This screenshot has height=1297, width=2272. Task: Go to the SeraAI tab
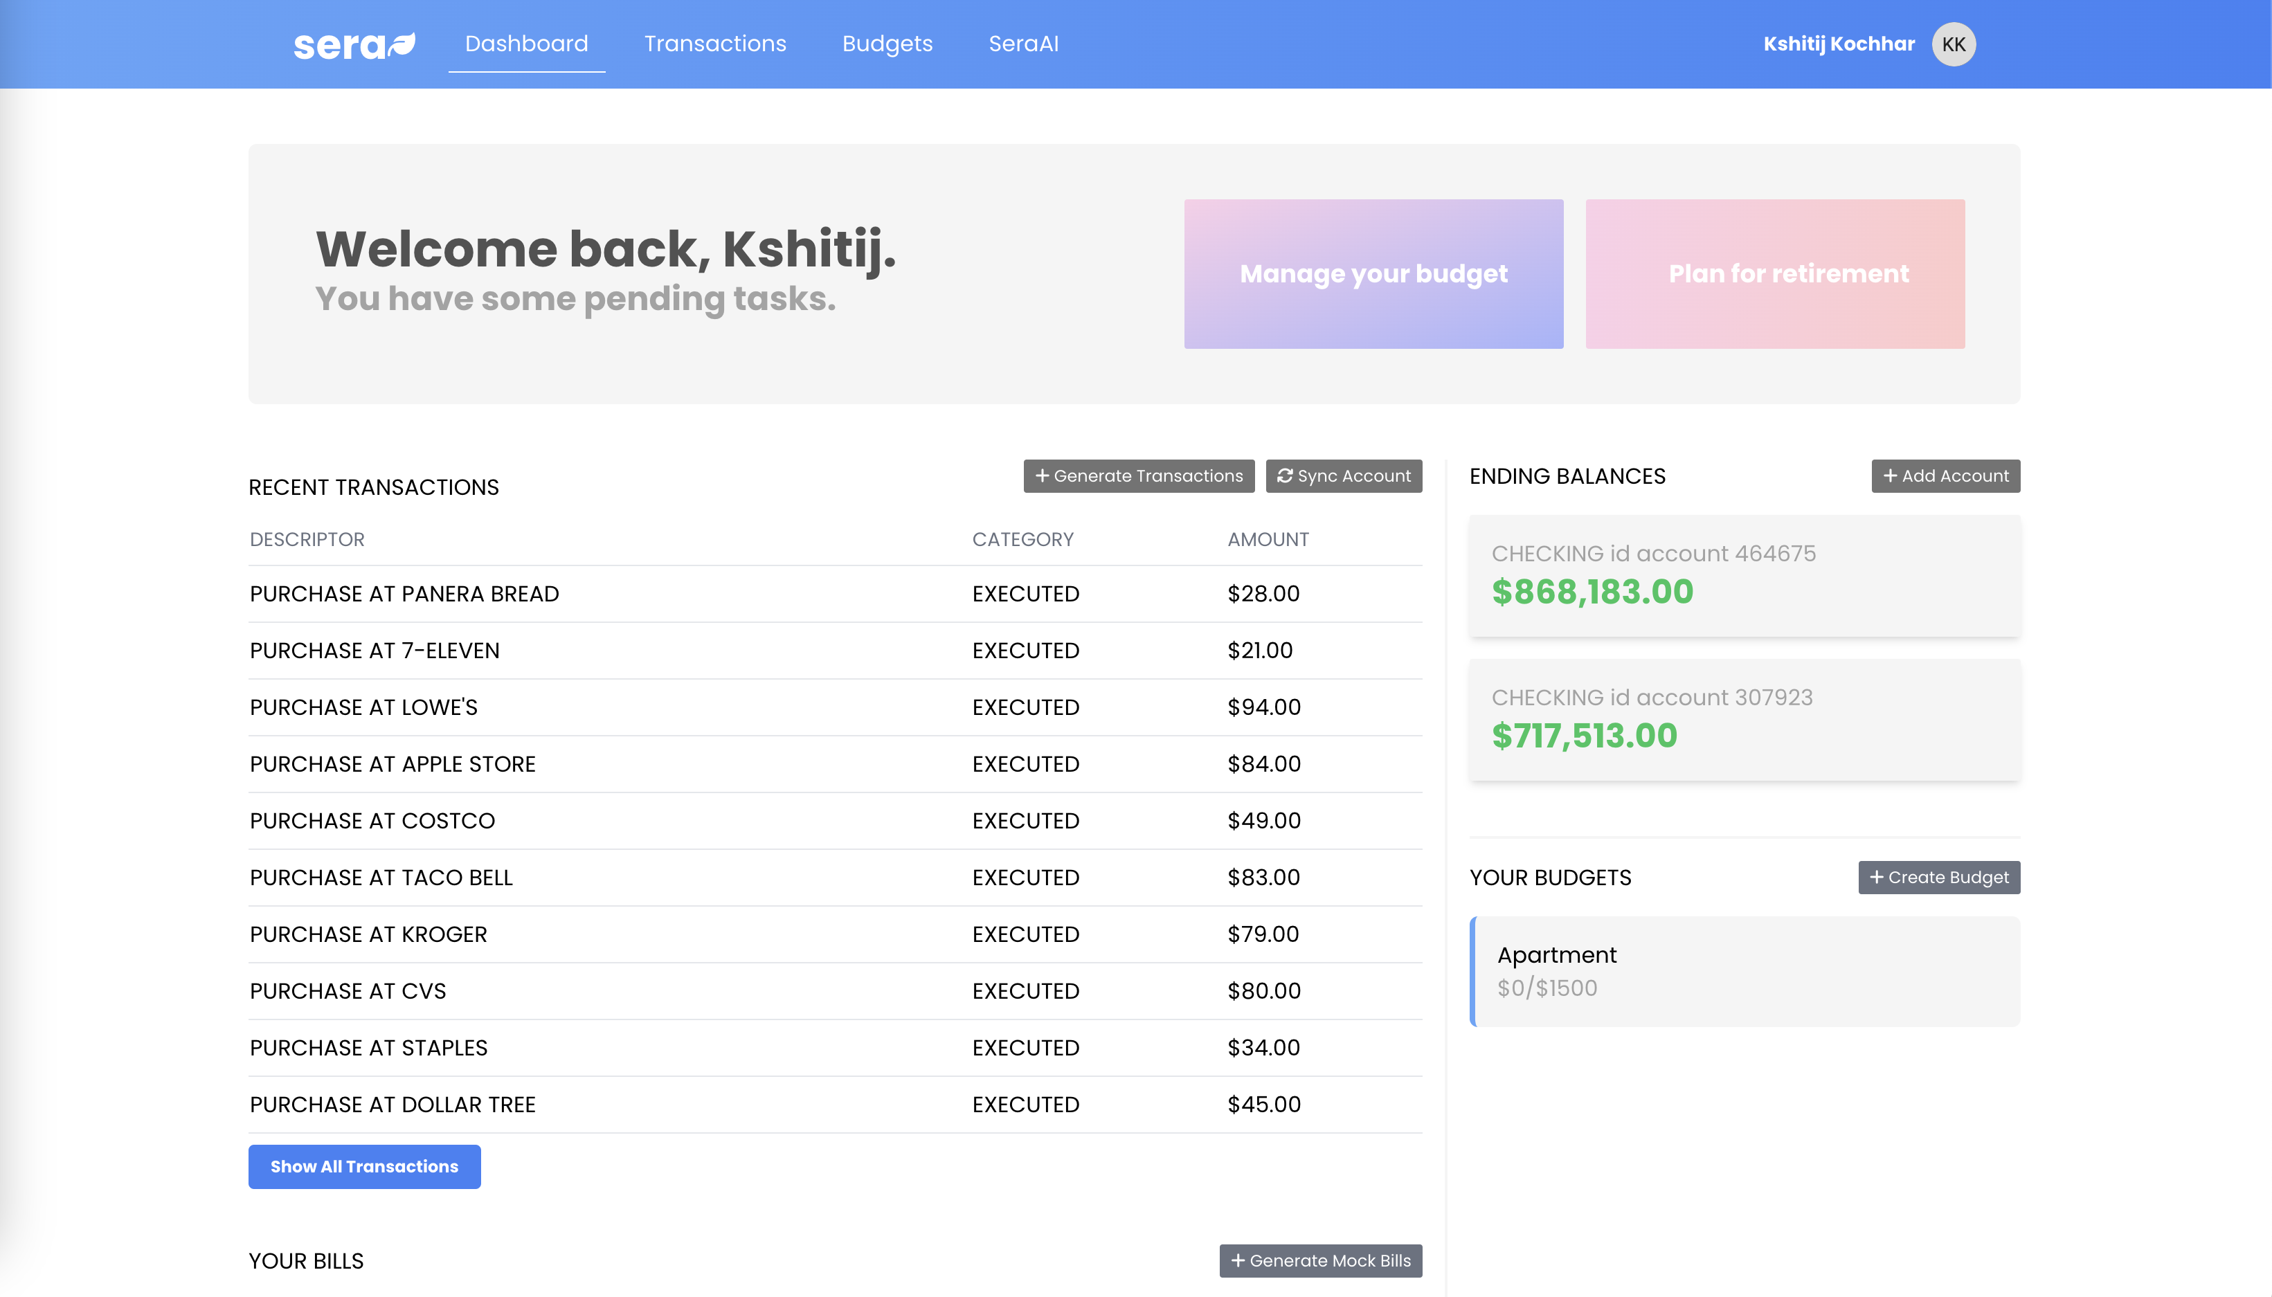click(1023, 44)
